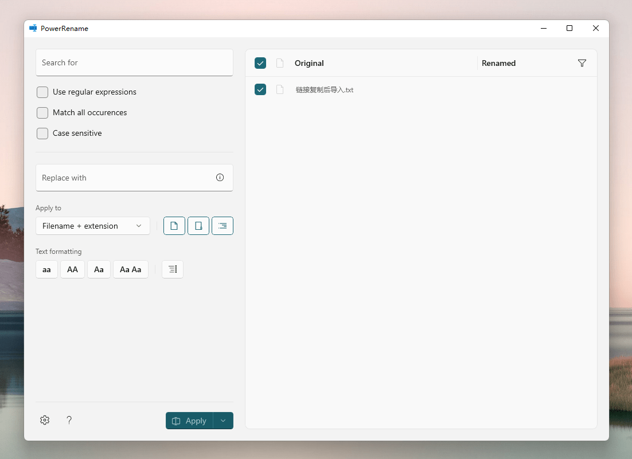Uncheck the 链接复制后导入.txt file checkbox
Image resolution: width=632 pixels, height=459 pixels.
(260, 89)
